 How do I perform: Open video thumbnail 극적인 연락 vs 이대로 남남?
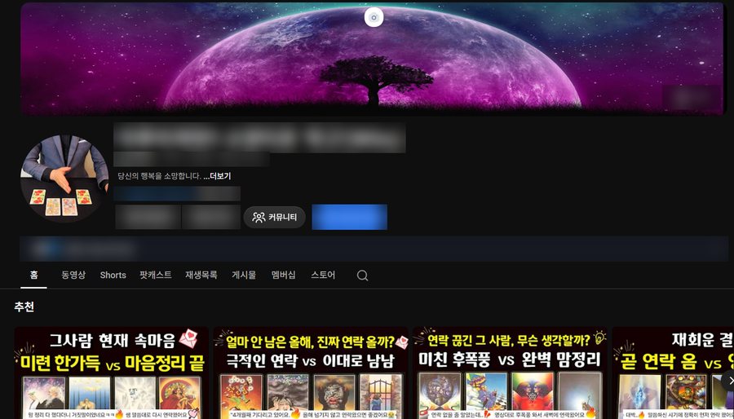(x=311, y=373)
